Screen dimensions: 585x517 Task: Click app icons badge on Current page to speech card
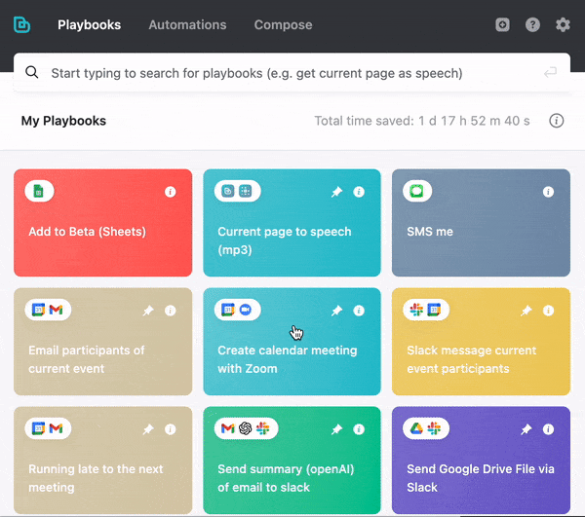coord(237,191)
